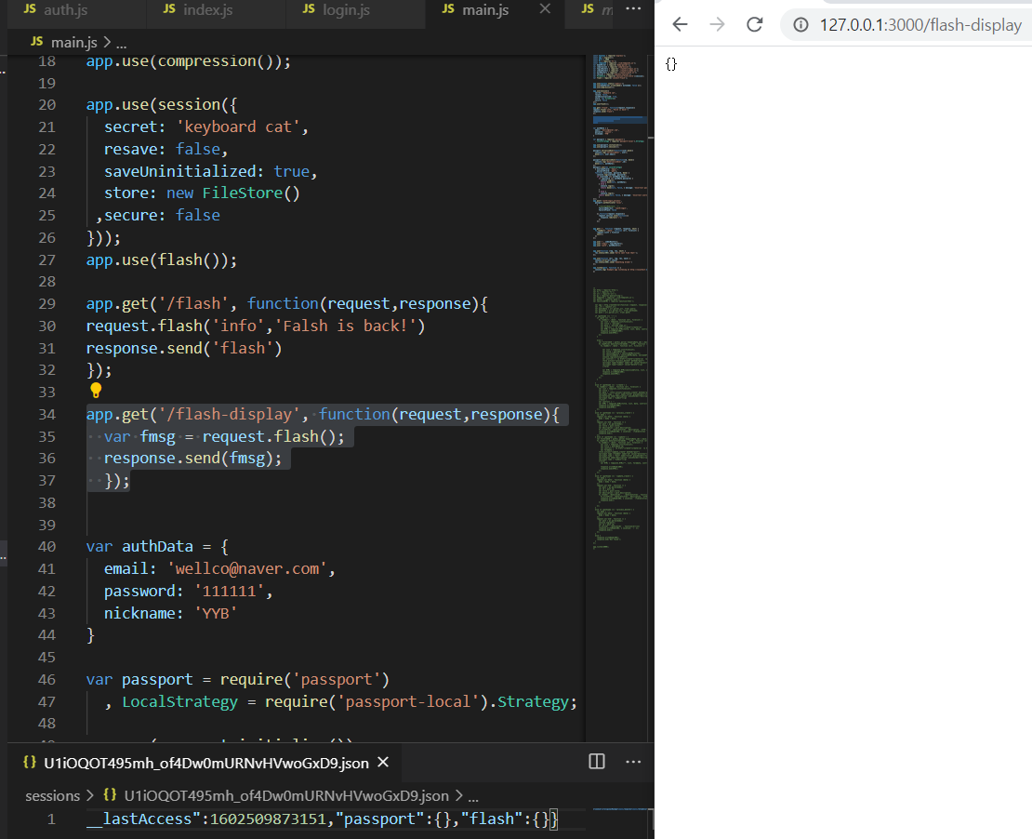The image size is (1032, 839).
Task: Click the code minimap overview
Action: pos(619,303)
